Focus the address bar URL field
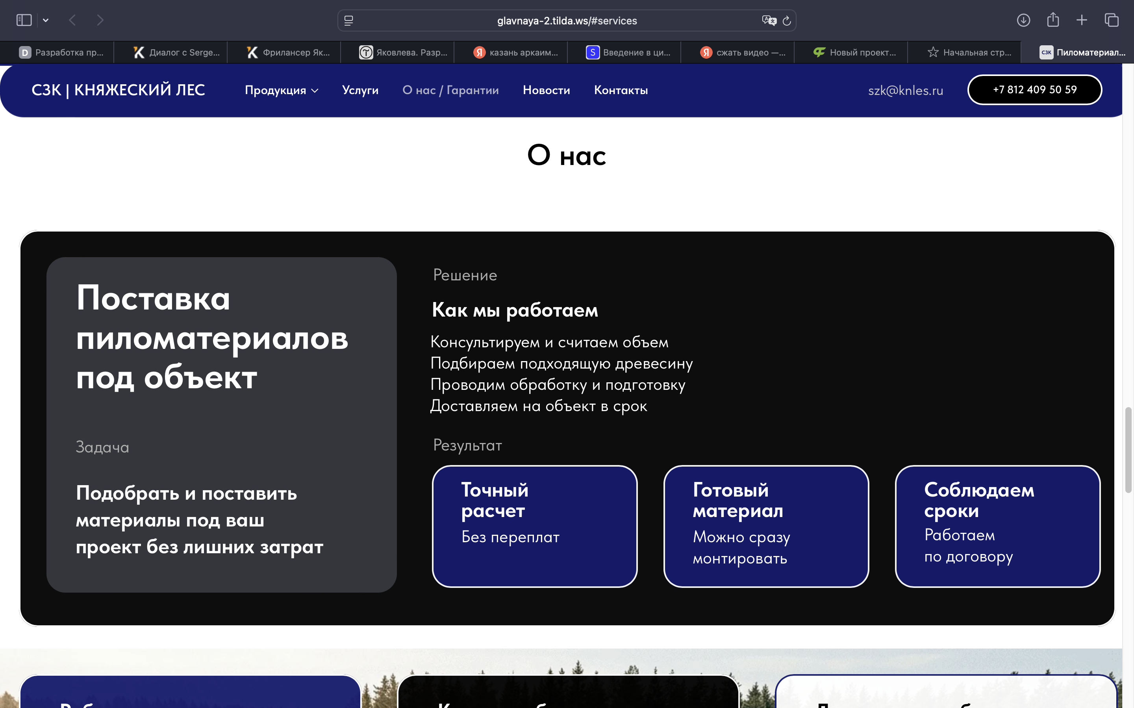Screen dimensions: 1134x708 coord(567,20)
